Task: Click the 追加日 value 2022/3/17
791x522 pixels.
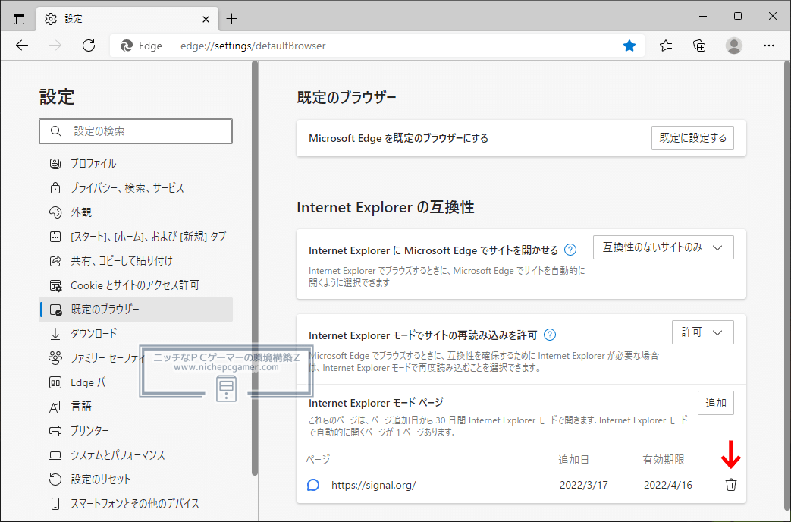Action: (584, 485)
